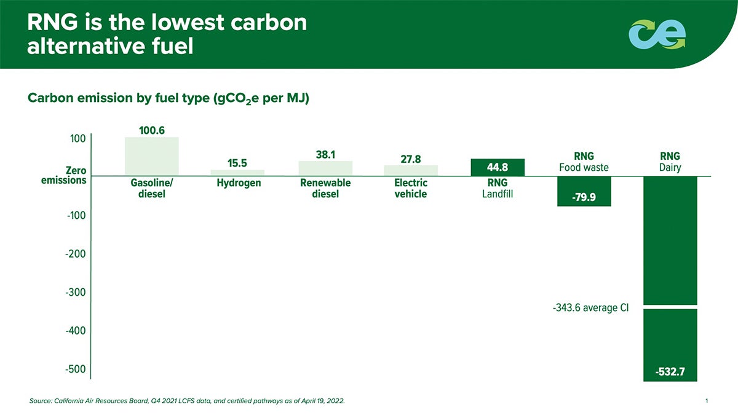Select the 100.6 value label
Image resolution: width=738 pixels, height=415 pixels.
pos(152,130)
